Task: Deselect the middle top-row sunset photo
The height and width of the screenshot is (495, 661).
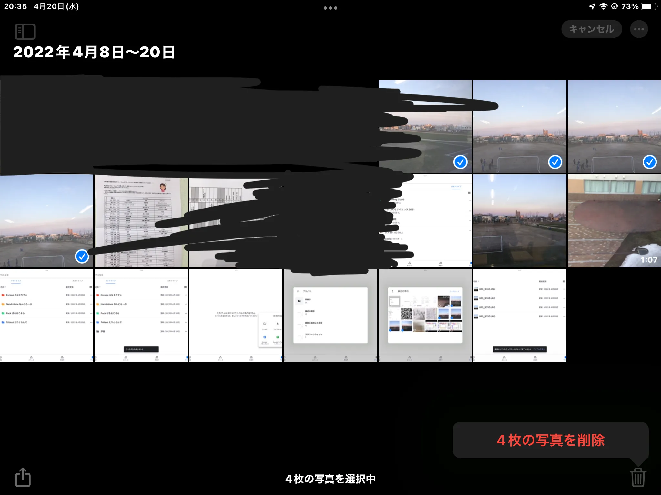Action: pyautogui.click(x=520, y=126)
